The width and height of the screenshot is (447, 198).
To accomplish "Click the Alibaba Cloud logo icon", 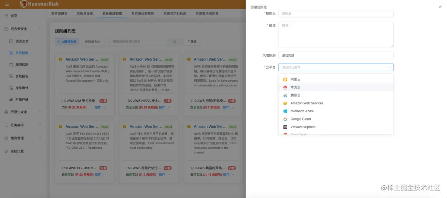I will coord(285,79).
